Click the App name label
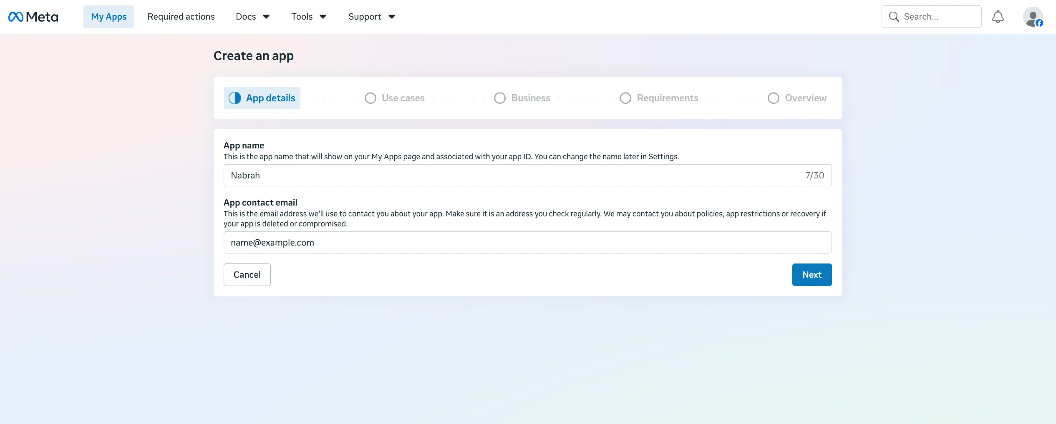This screenshot has width=1056, height=424. (x=244, y=146)
